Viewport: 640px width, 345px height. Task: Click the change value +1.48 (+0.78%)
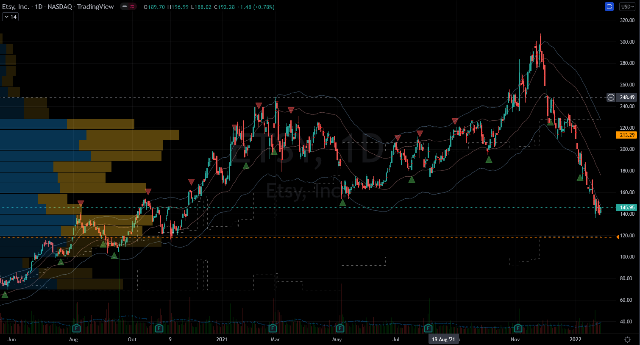(256, 7)
